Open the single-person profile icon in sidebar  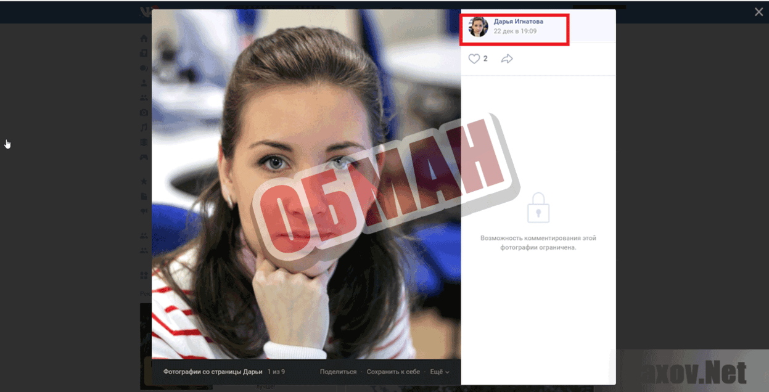tap(144, 83)
